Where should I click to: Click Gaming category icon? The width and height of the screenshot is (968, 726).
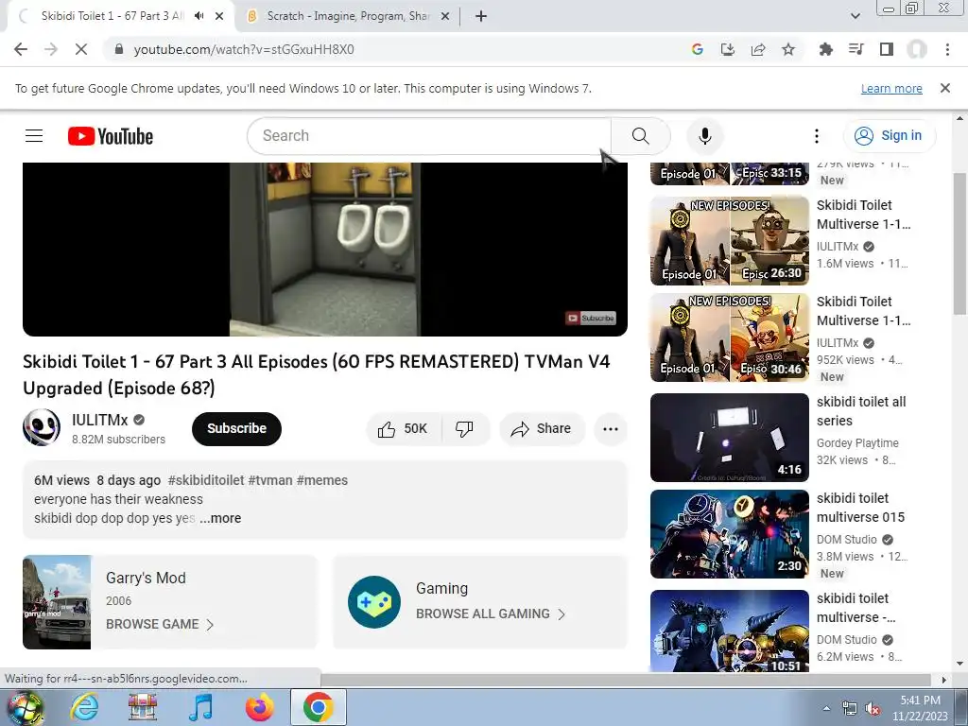coord(374,602)
